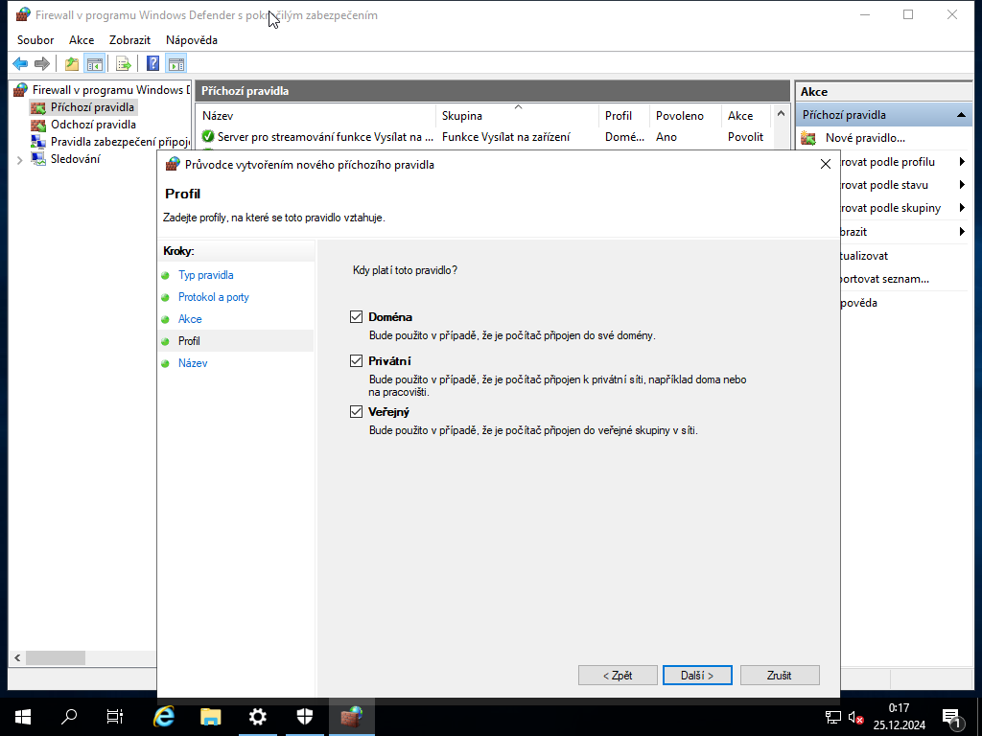Go to the Akce wizard step
Screen dimensions: 982x736
[189, 319]
